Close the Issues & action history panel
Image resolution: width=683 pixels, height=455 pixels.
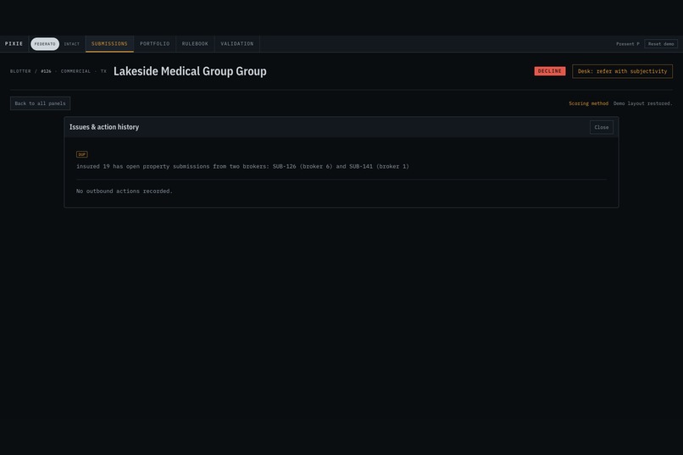(601, 127)
